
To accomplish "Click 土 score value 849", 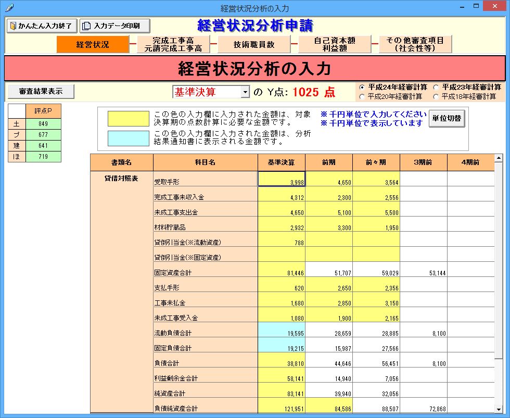I will tap(43, 123).
